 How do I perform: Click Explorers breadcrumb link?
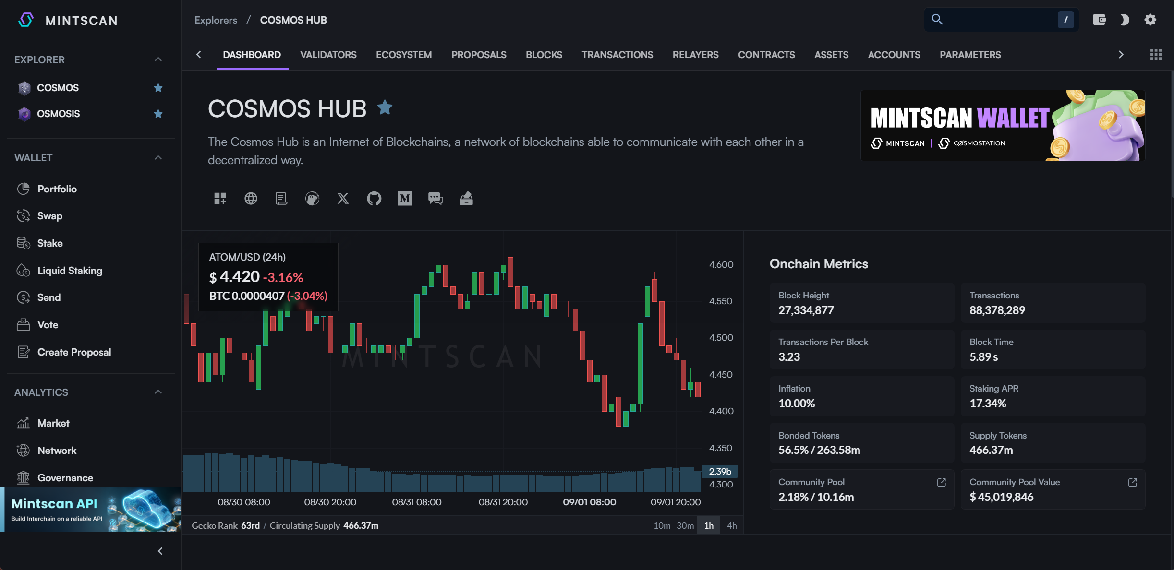(x=216, y=20)
